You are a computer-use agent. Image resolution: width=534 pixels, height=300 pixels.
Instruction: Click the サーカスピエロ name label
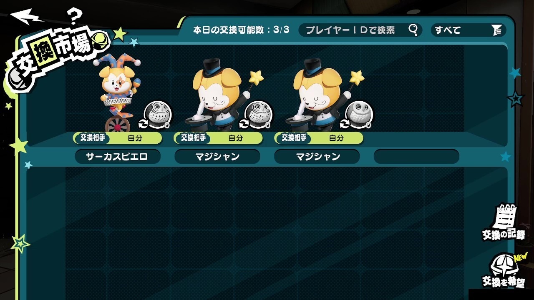click(117, 157)
